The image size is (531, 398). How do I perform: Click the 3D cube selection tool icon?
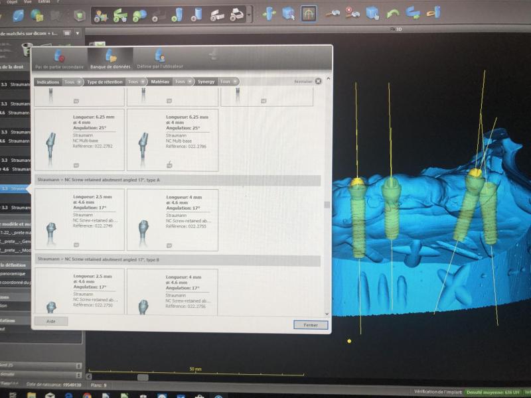click(x=289, y=14)
